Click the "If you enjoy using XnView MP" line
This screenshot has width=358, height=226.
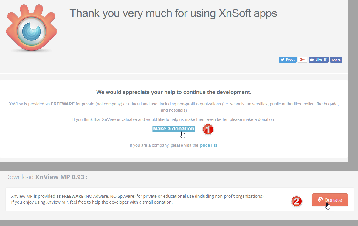click(92, 202)
